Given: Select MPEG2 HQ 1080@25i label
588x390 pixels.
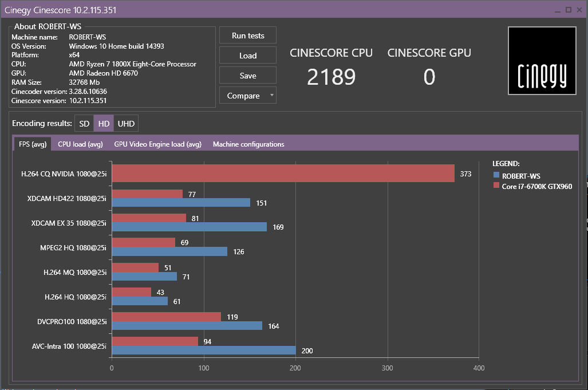Looking at the screenshot, I should coord(73,248).
